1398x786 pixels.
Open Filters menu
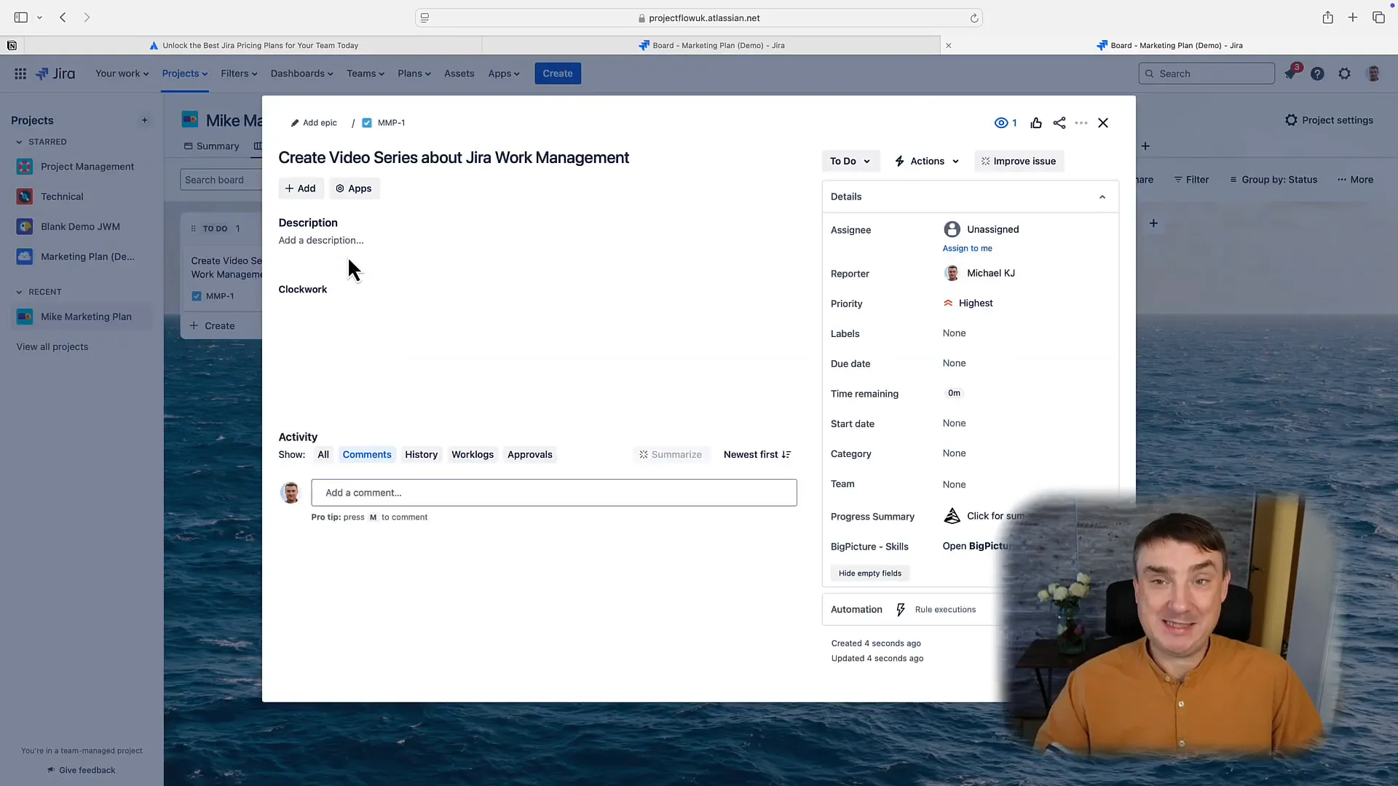pos(239,74)
